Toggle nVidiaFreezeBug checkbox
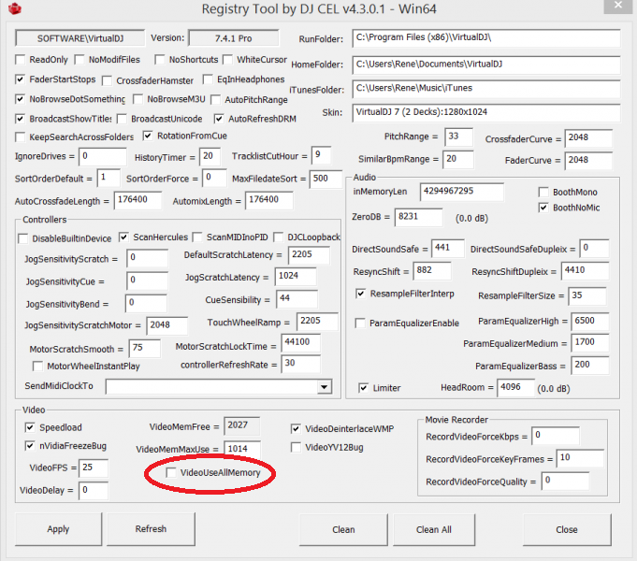The width and height of the screenshot is (637, 561). click(x=30, y=446)
